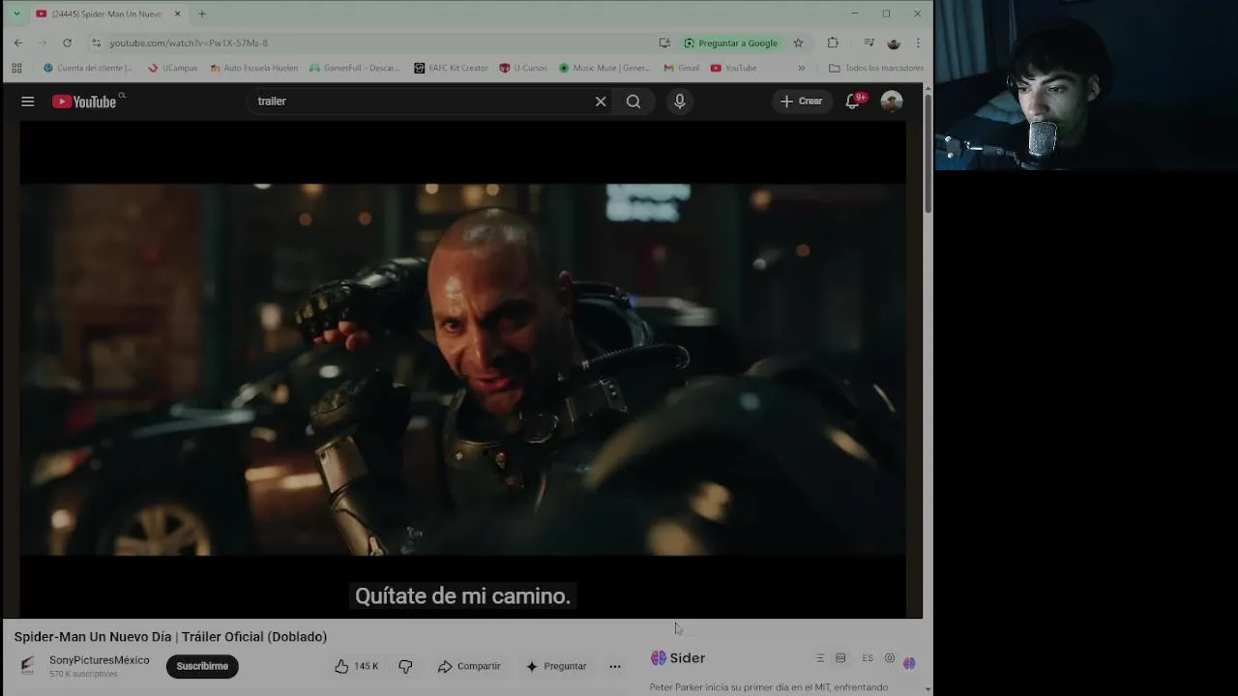Open YouTube bookmark in bookmarks bar
Viewport: 1238px width, 696px height.
733,68
